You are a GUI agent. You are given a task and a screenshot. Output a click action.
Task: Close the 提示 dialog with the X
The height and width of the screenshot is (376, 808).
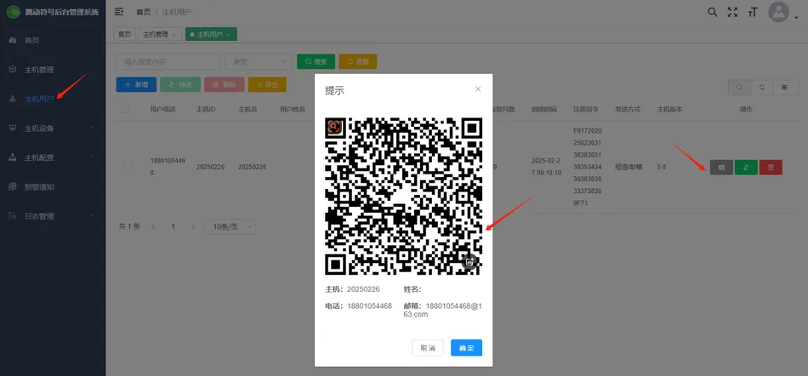pos(478,89)
